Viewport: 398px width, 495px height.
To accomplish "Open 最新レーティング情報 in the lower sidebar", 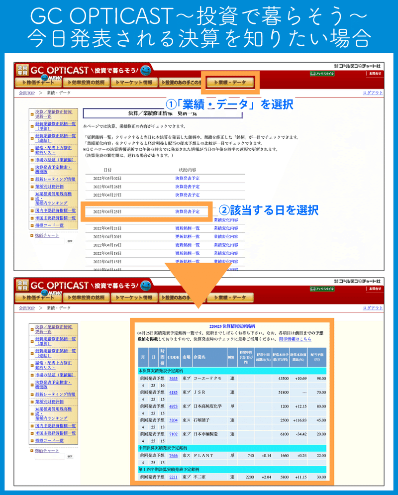I will point(55,395).
